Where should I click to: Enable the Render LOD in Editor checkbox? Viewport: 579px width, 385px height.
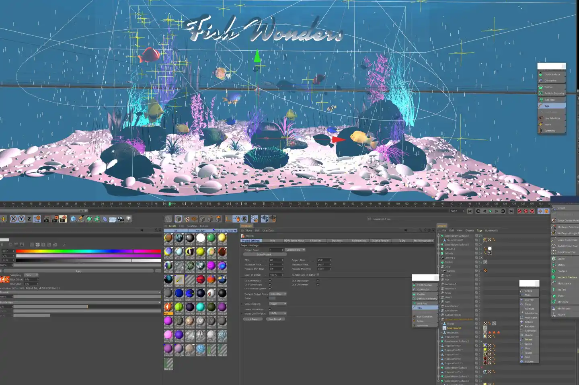318,275
